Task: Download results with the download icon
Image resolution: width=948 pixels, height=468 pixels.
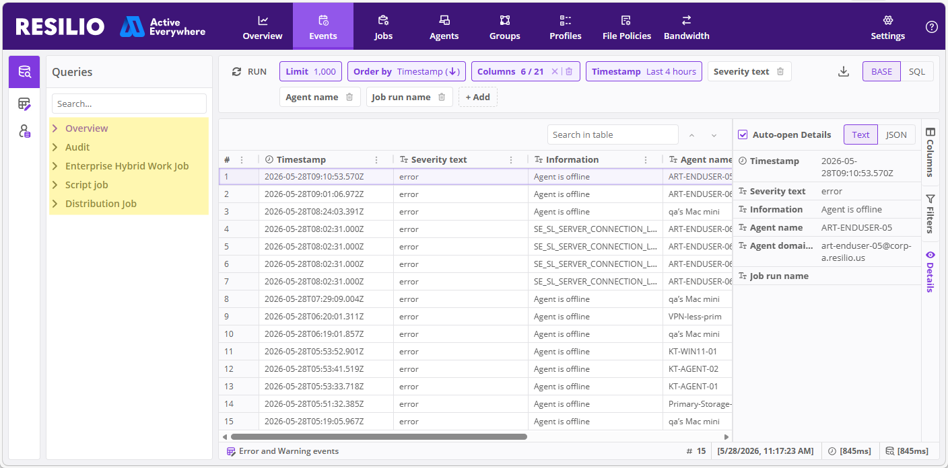Action: 844,72
